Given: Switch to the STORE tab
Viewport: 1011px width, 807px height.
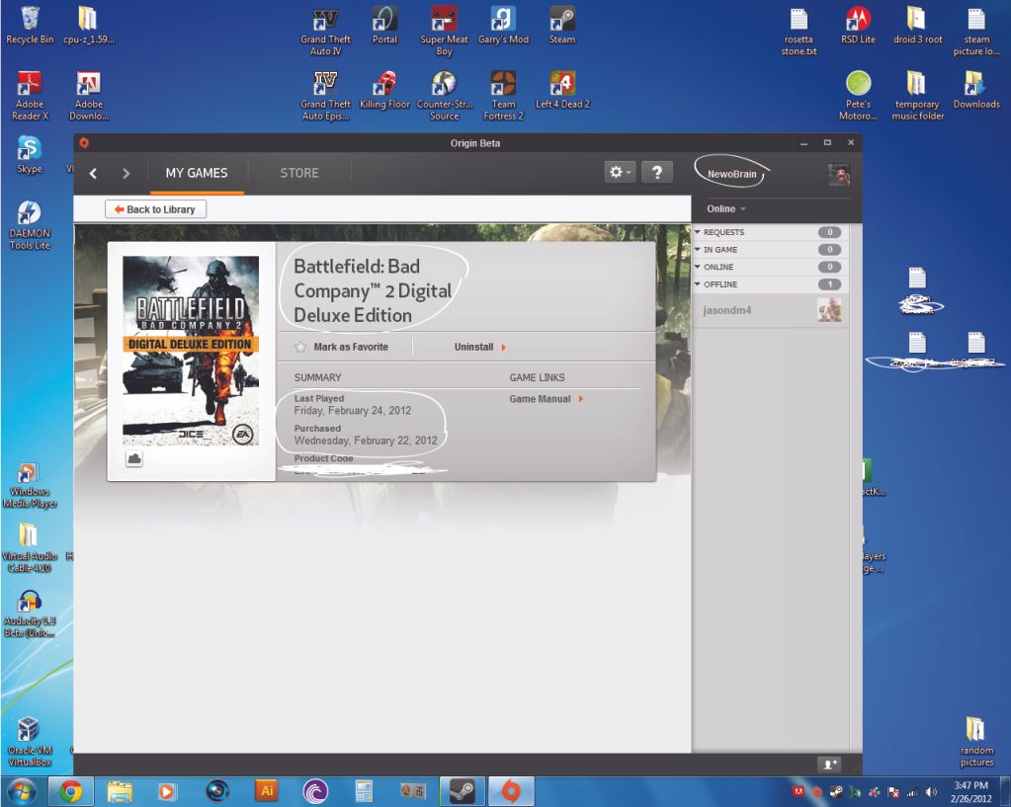Looking at the screenshot, I should tap(299, 173).
